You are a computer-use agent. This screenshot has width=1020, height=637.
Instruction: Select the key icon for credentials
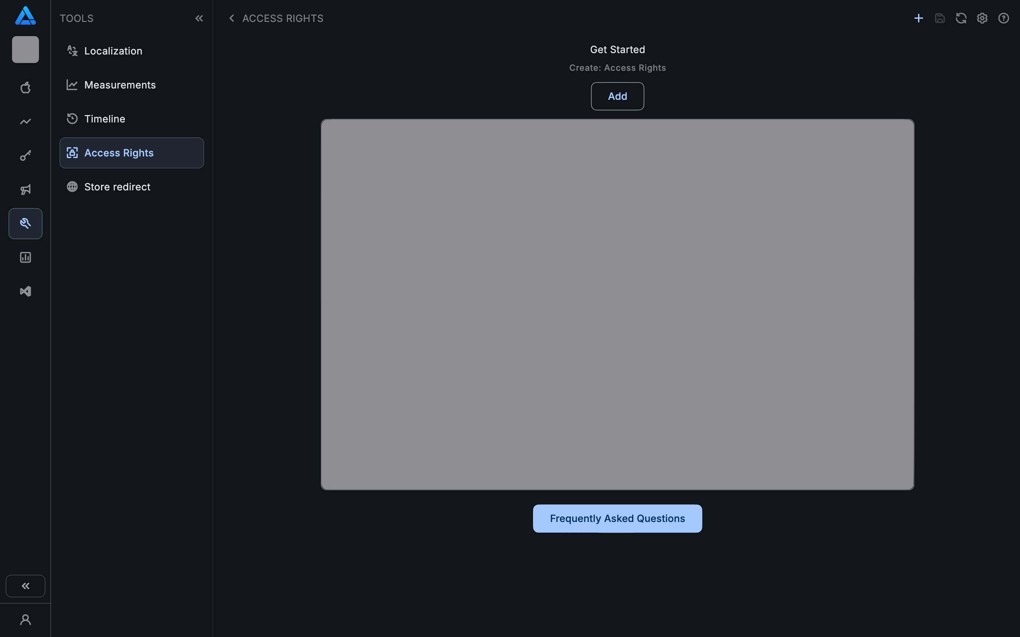coord(25,155)
